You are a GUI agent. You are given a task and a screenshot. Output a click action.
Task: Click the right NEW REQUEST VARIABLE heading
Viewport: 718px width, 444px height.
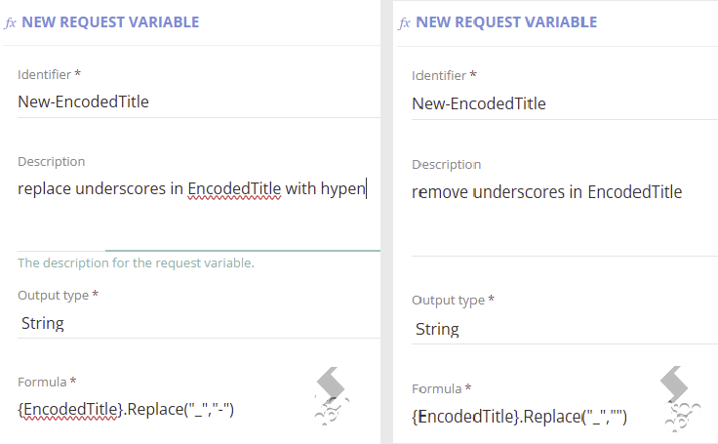pos(506,22)
